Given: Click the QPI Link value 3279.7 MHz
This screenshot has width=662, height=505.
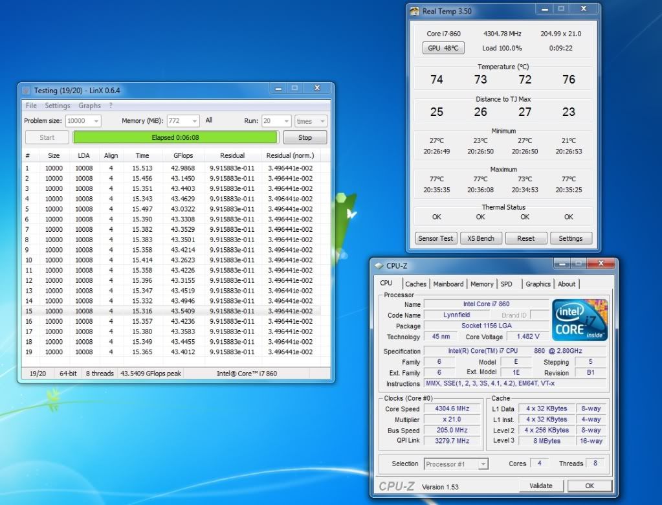Looking at the screenshot, I should [452, 441].
